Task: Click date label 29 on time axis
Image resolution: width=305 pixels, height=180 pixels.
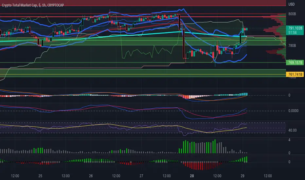Action: [x=242, y=176]
